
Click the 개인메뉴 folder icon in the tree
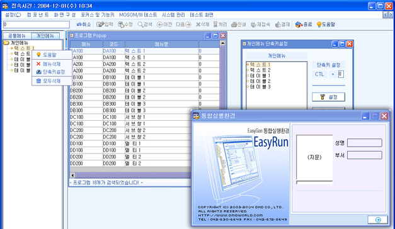coord(6,43)
